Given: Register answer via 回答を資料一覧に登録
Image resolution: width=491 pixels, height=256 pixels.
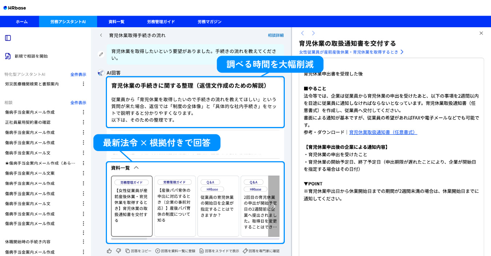Looking at the screenshot, I should pos(175,251).
